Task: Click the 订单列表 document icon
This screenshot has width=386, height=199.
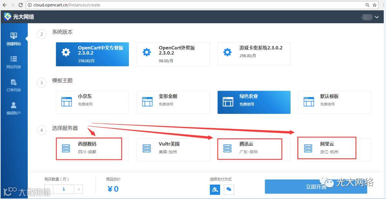Action: 14,82
